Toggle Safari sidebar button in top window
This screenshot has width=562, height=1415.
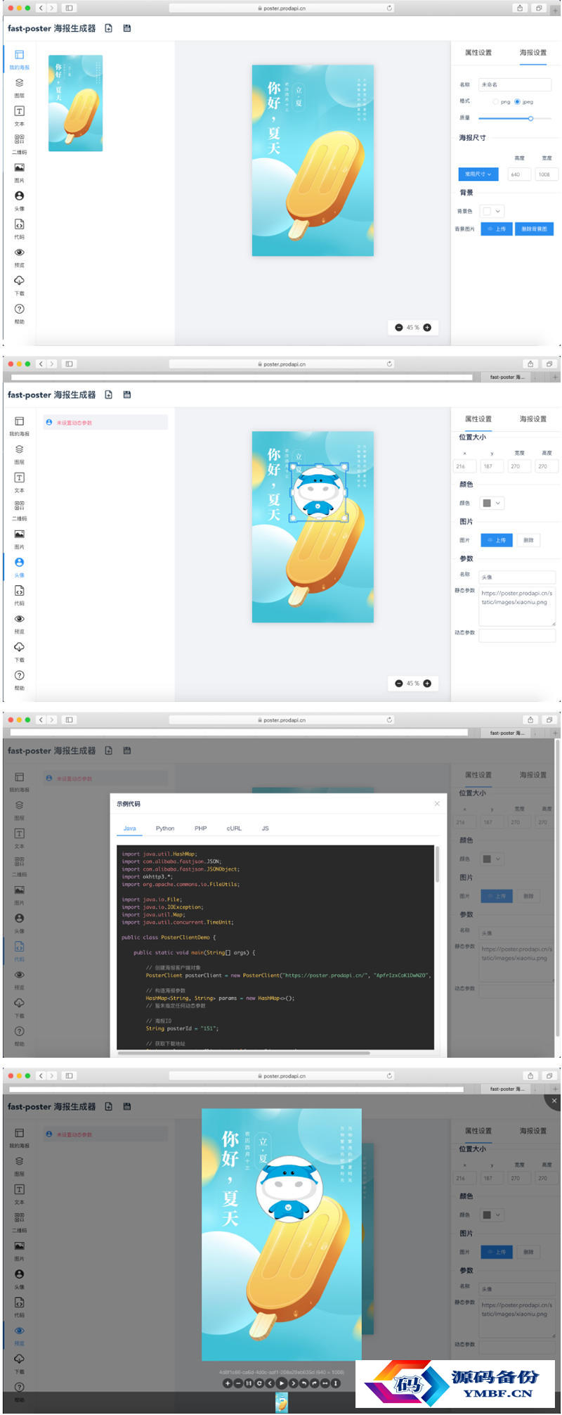69,8
